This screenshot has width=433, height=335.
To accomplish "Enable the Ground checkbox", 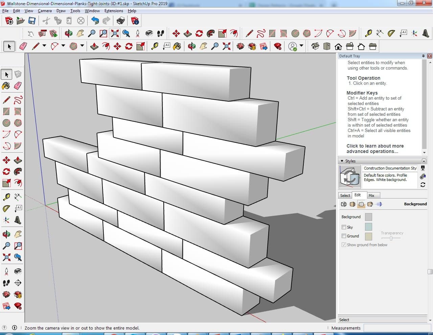I will pyautogui.click(x=344, y=236).
